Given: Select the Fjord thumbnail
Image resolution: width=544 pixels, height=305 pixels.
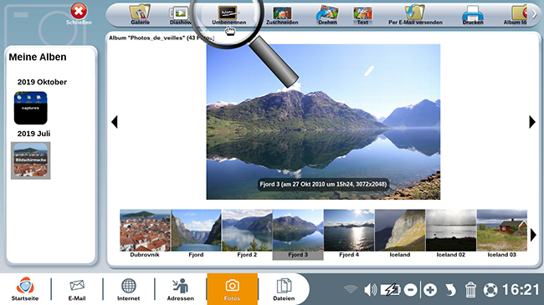Looking at the screenshot, I should click(x=196, y=234).
